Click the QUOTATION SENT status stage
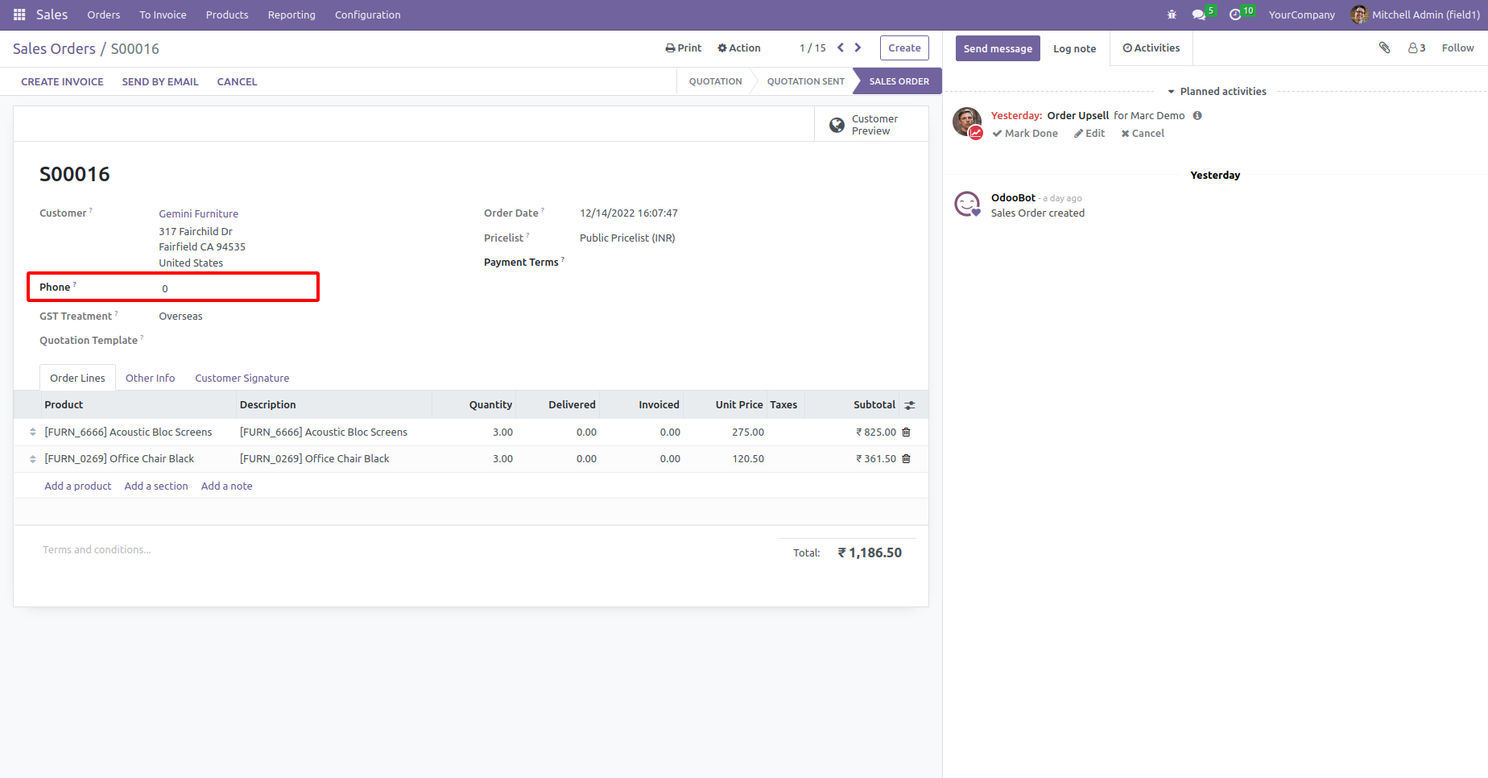The height and width of the screenshot is (778, 1488). 805,81
